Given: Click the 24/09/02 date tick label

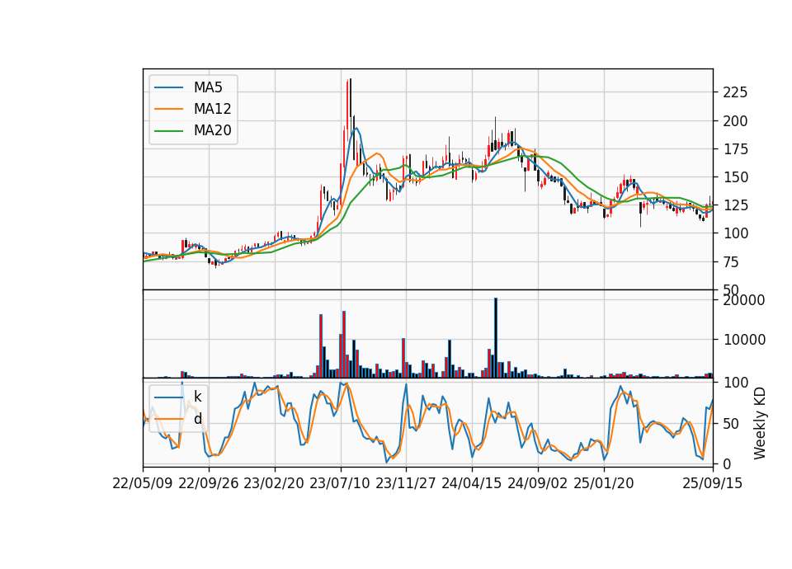Looking at the screenshot, I should point(537,483).
